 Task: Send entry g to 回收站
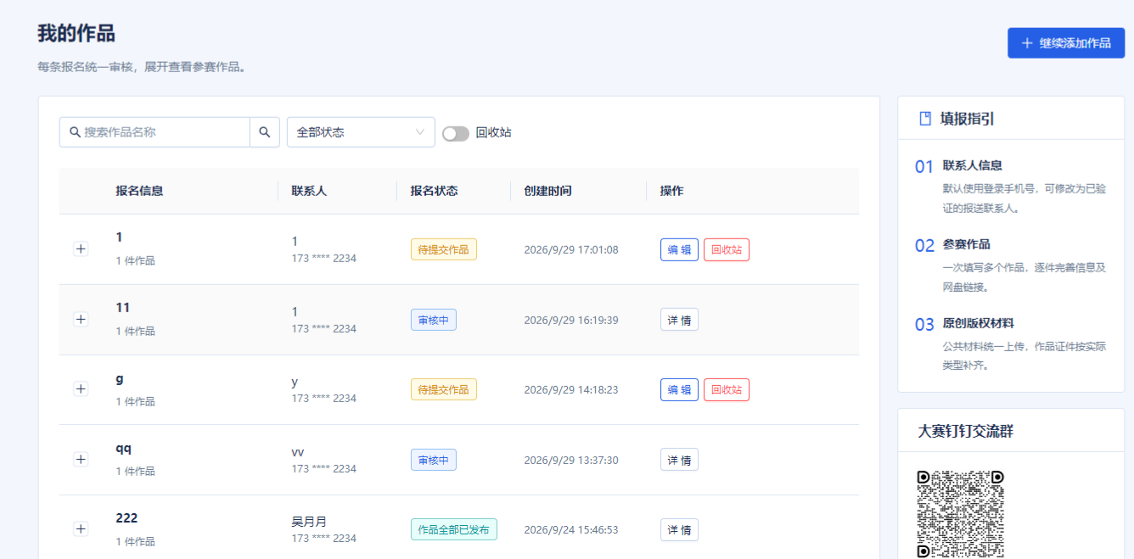click(x=727, y=389)
